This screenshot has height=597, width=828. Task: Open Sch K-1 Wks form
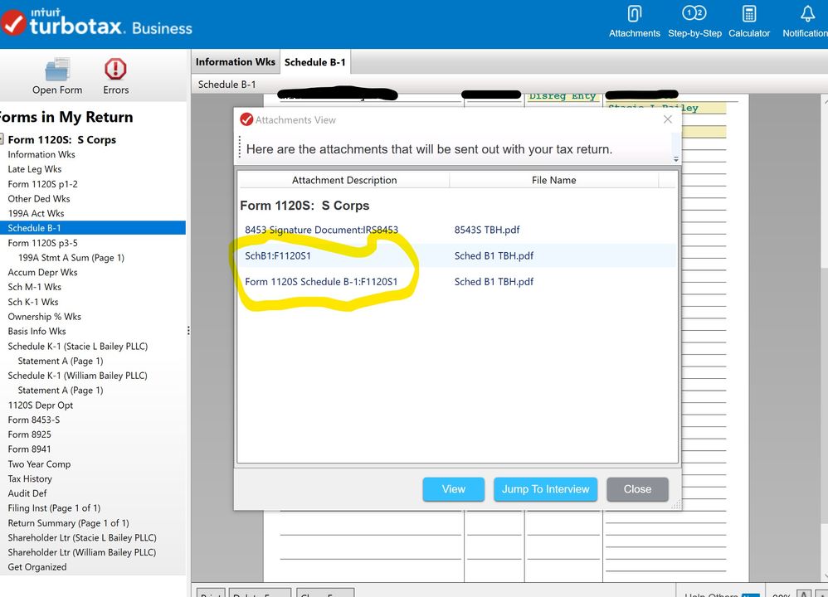pyautogui.click(x=32, y=302)
